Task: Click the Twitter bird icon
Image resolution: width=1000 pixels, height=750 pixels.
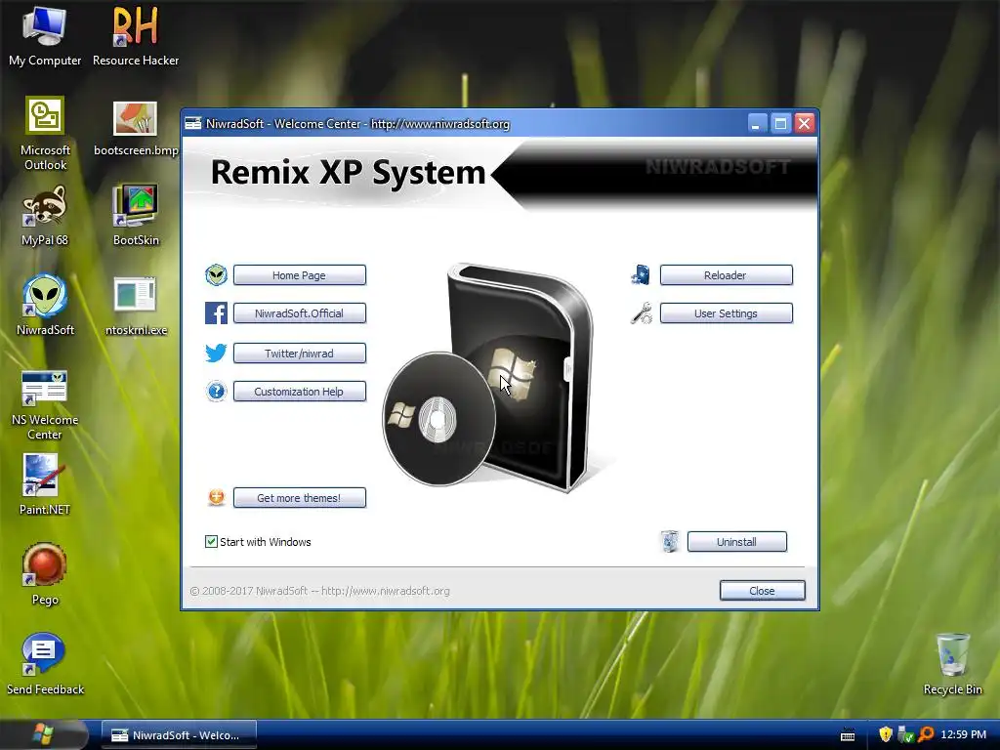Action: (x=216, y=353)
